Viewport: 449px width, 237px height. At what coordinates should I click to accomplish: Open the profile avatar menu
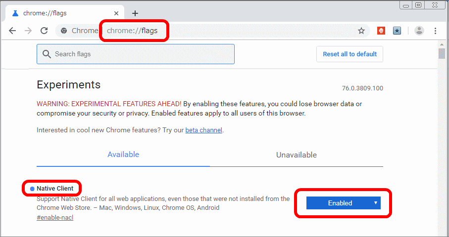tap(419, 31)
